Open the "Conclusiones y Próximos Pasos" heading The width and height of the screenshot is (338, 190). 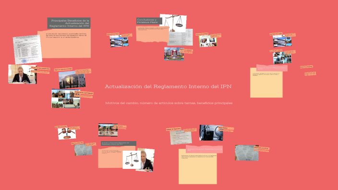click(149, 21)
